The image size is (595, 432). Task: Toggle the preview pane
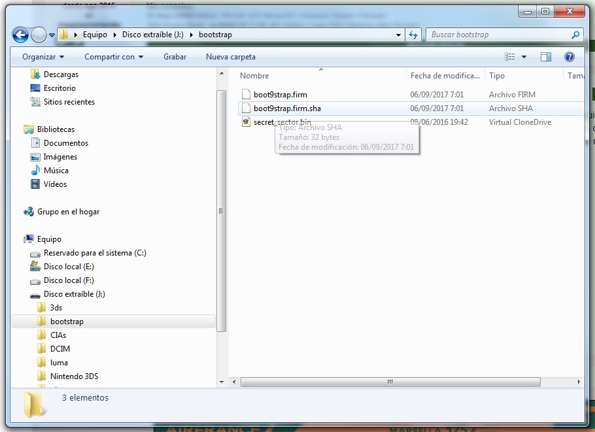pyautogui.click(x=546, y=57)
